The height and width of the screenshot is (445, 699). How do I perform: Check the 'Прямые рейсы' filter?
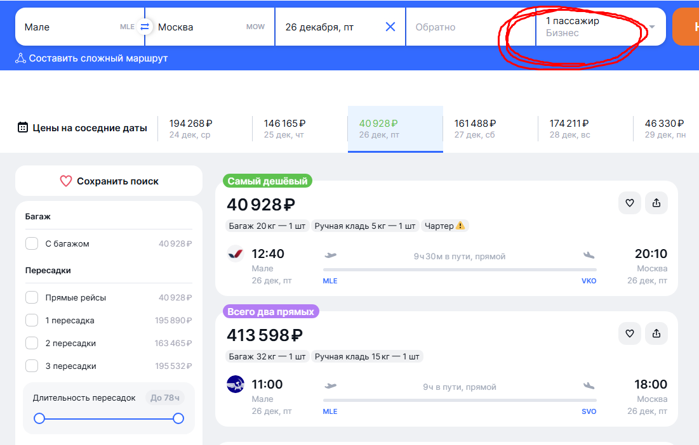tap(32, 297)
